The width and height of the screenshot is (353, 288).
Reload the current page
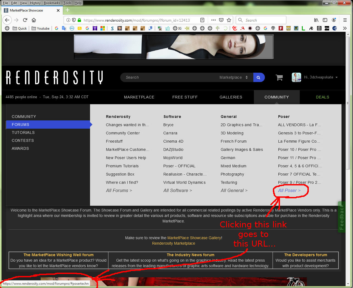coord(25,20)
